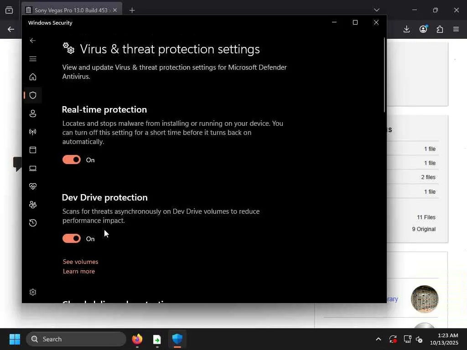The height and width of the screenshot is (350, 467).
Task: Expand the list all tabs dropdown
Action: pos(377,10)
